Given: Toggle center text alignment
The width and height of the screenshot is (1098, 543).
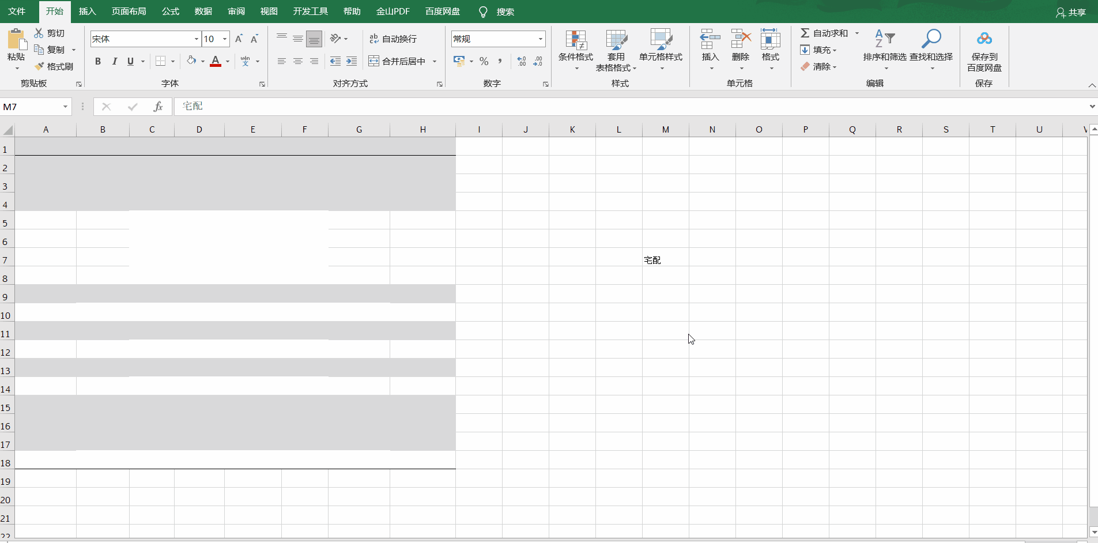Looking at the screenshot, I should (298, 61).
